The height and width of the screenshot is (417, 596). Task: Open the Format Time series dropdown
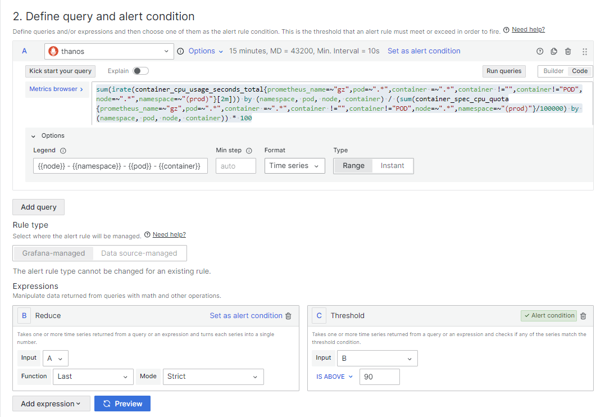[294, 166]
